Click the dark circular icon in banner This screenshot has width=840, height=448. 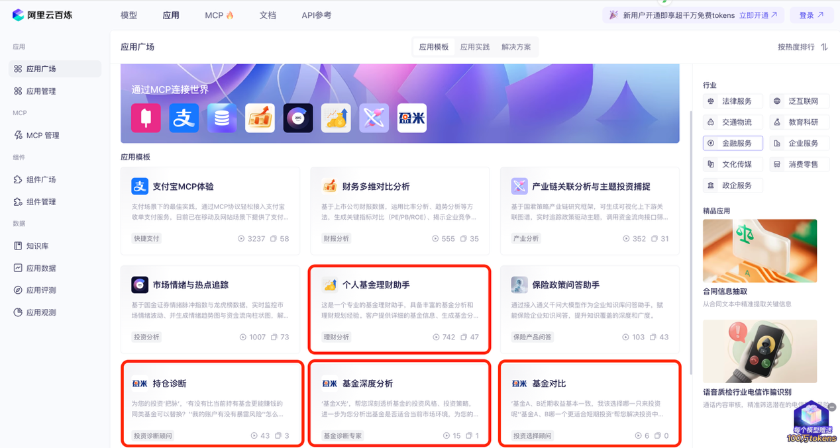[298, 118]
